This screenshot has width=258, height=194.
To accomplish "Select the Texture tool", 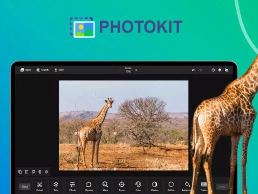I will [204, 186].
